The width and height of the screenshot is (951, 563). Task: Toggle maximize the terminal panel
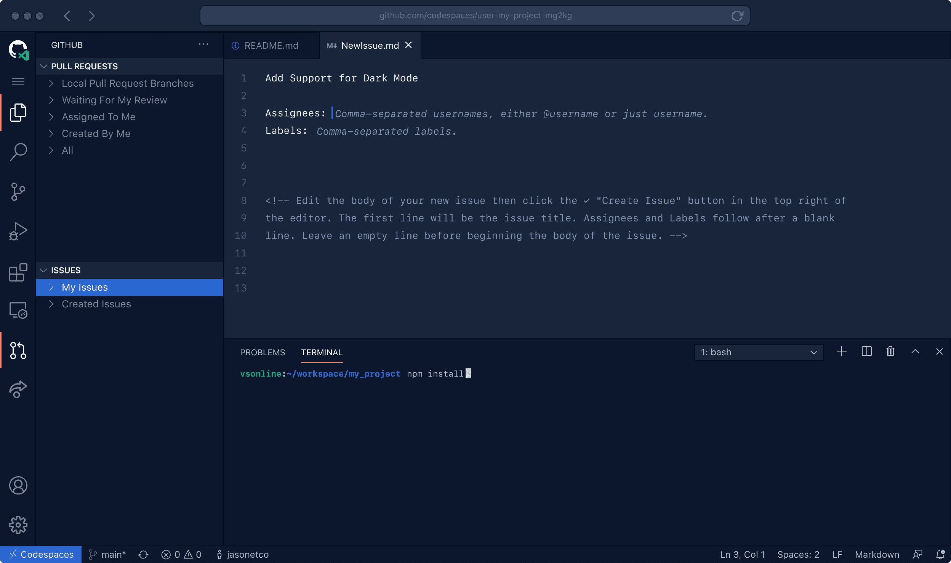tap(915, 351)
